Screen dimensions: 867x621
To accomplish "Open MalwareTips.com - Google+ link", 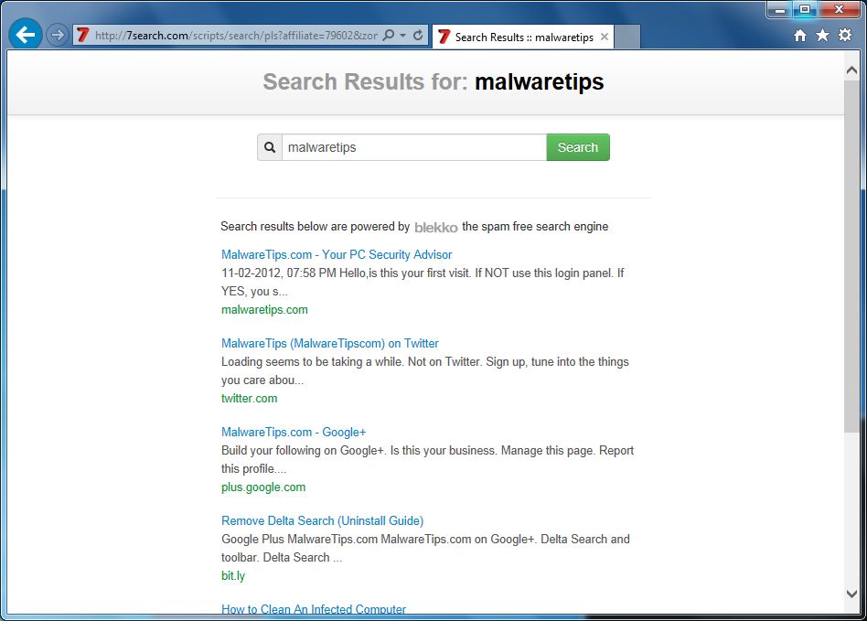I will [294, 432].
